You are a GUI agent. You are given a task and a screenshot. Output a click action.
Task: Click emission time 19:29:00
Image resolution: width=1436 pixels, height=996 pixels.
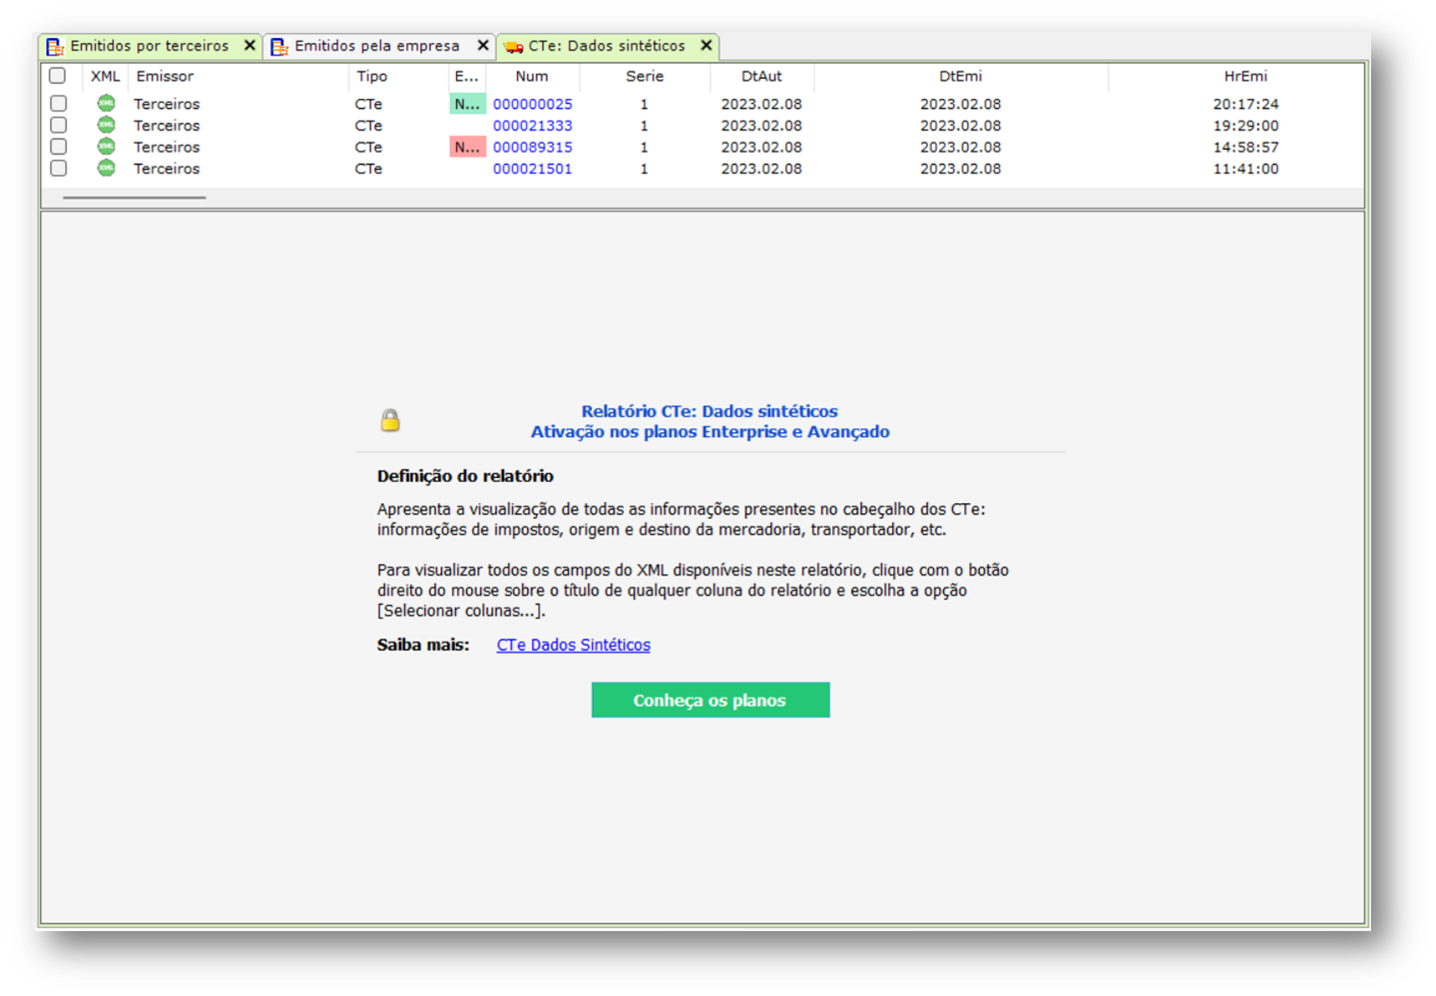click(x=1245, y=126)
